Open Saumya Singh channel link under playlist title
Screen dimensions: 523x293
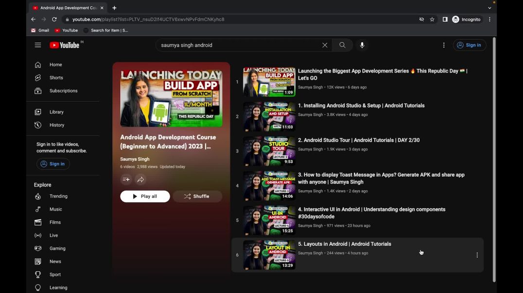tap(135, 159)
